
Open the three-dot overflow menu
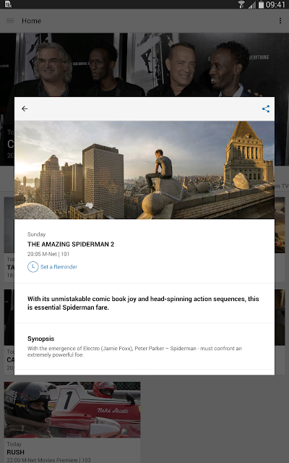tap(280, 21)
